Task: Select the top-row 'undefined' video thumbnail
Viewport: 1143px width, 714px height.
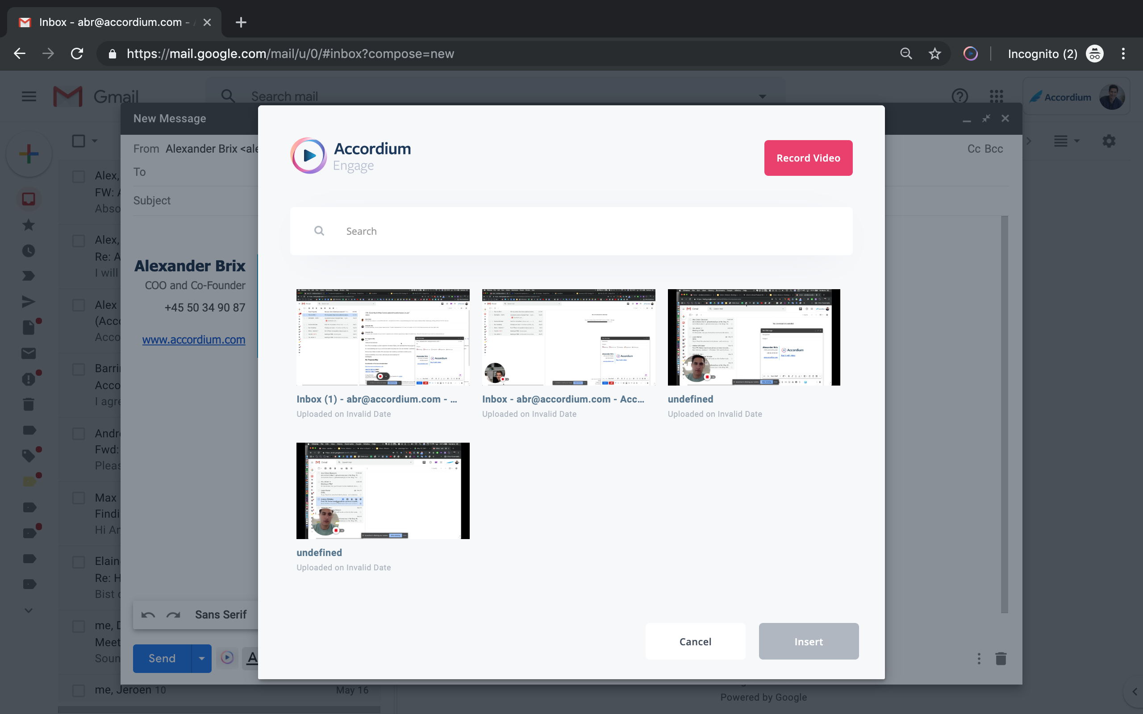Action: [754, 337]
